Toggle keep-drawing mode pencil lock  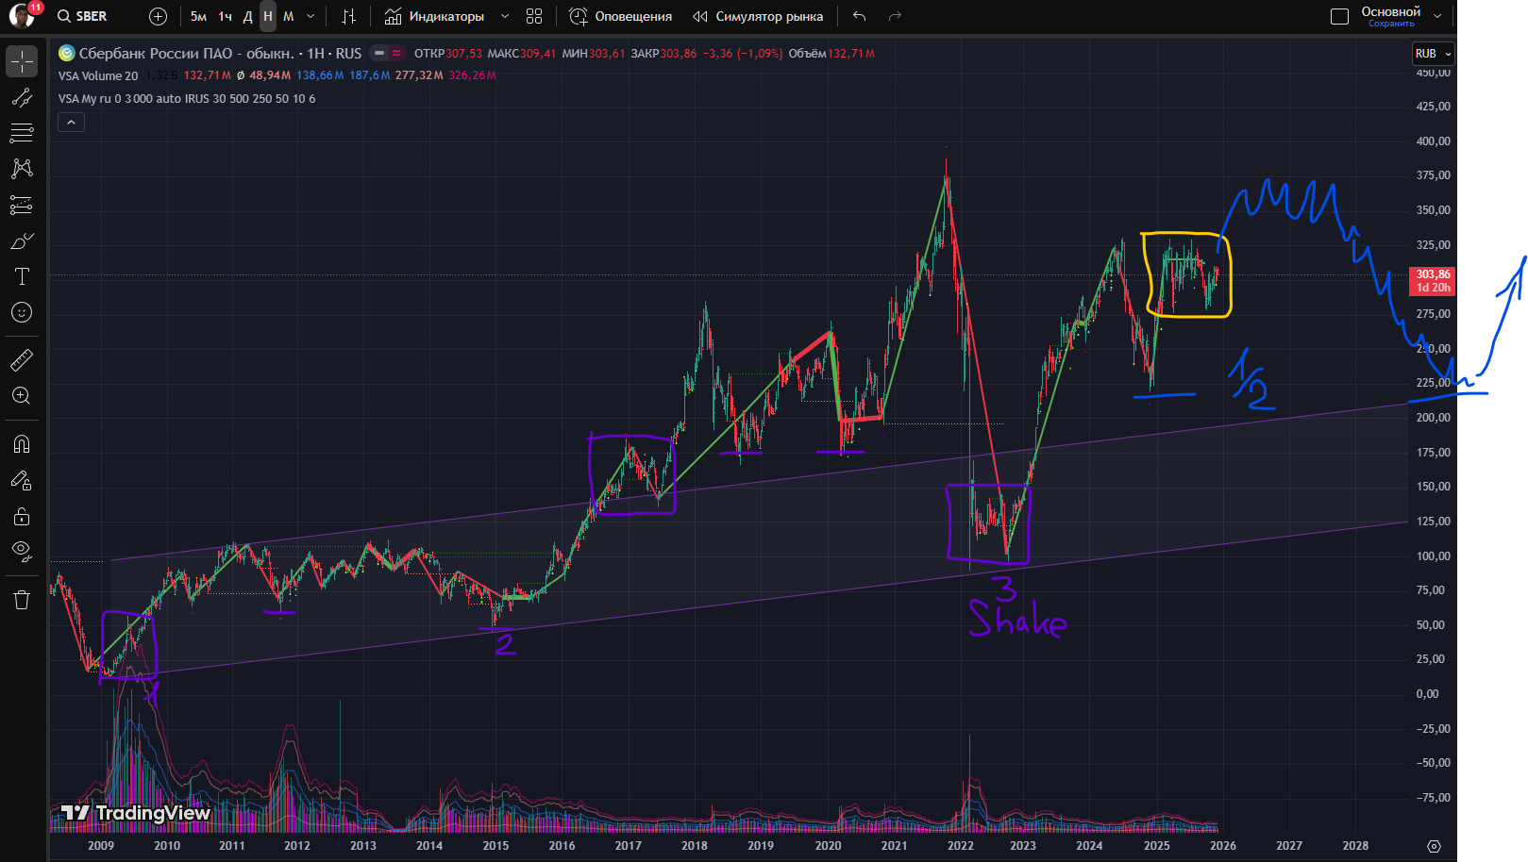tap(22, 480)
